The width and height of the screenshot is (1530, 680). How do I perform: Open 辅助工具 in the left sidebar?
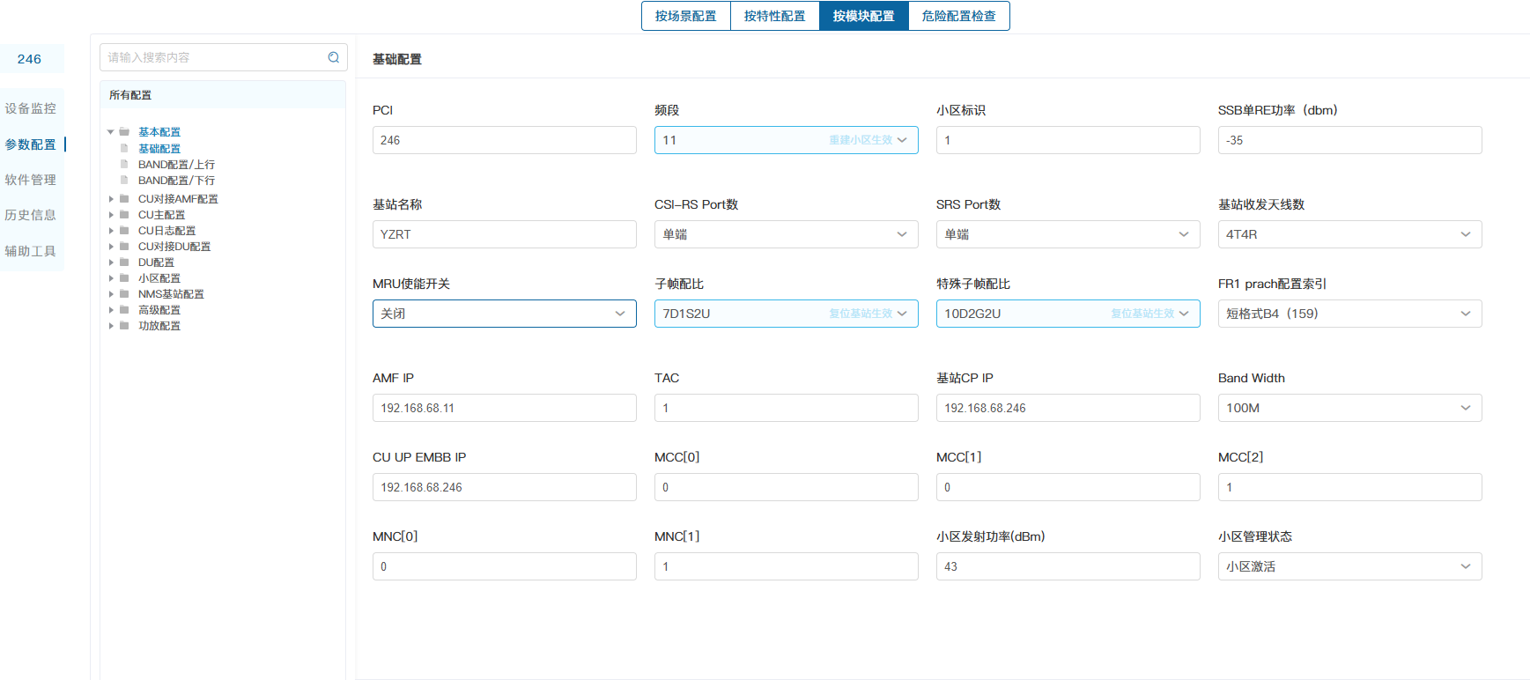(31, 251)
